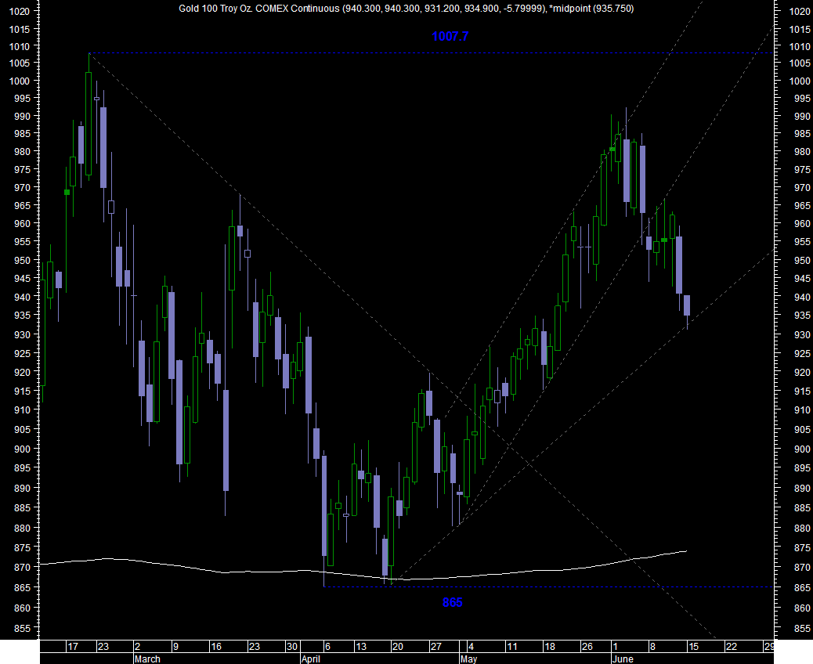The height and width of the screenshot is (664, 813).
Task: Click 950 on the left price axis
Action: tap(22, 260)
